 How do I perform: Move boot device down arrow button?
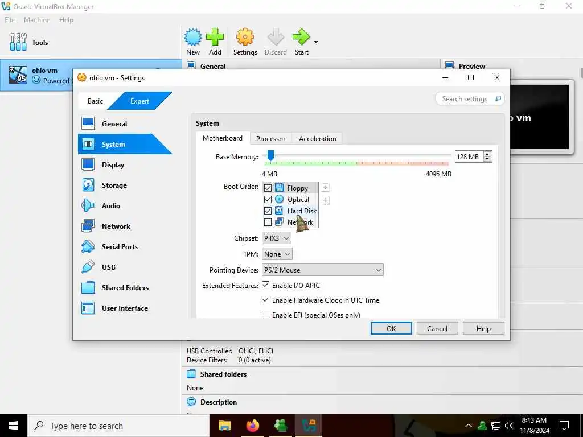click(x=325, y=200)
